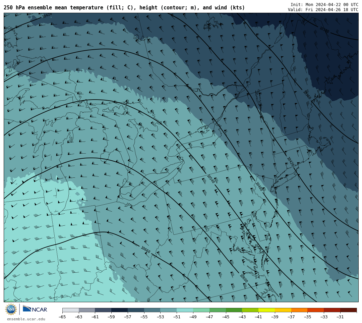Viewport: 362px width, 323px height.
Task: Click the -51 colorbar tick label
Action: (177, 317)
